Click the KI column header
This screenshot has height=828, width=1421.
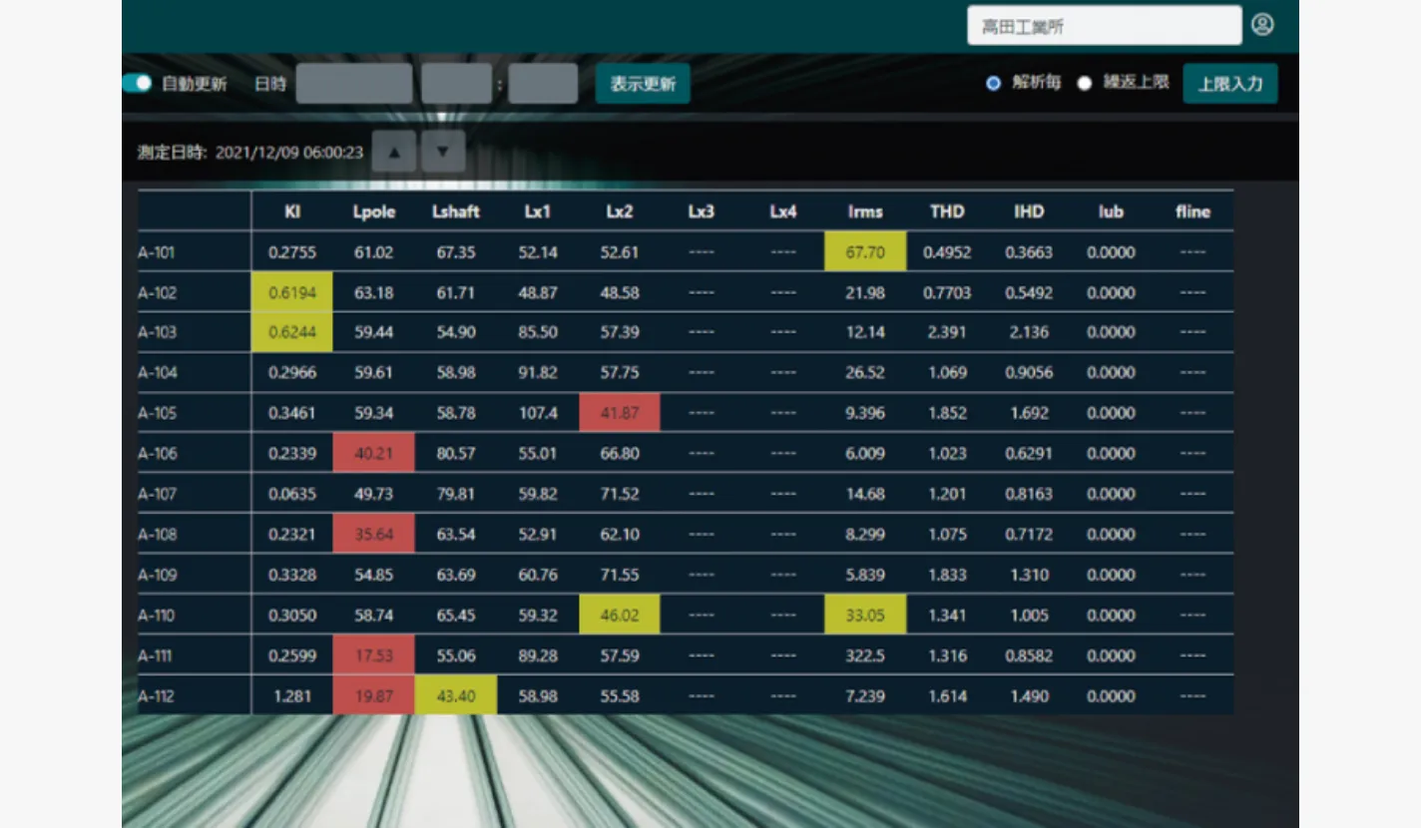point(292,211)
